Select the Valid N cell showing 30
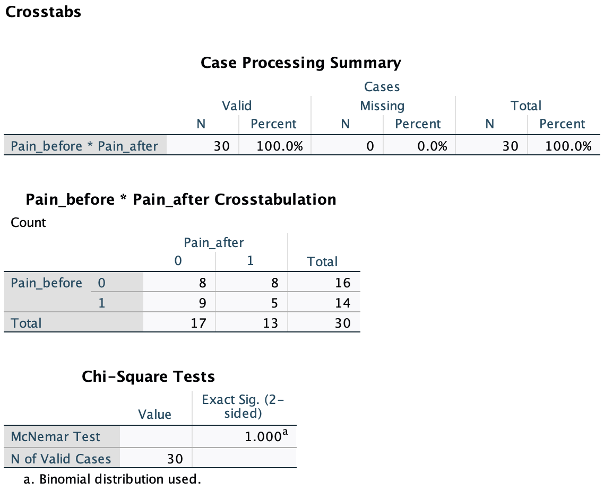 click(221, 146)
